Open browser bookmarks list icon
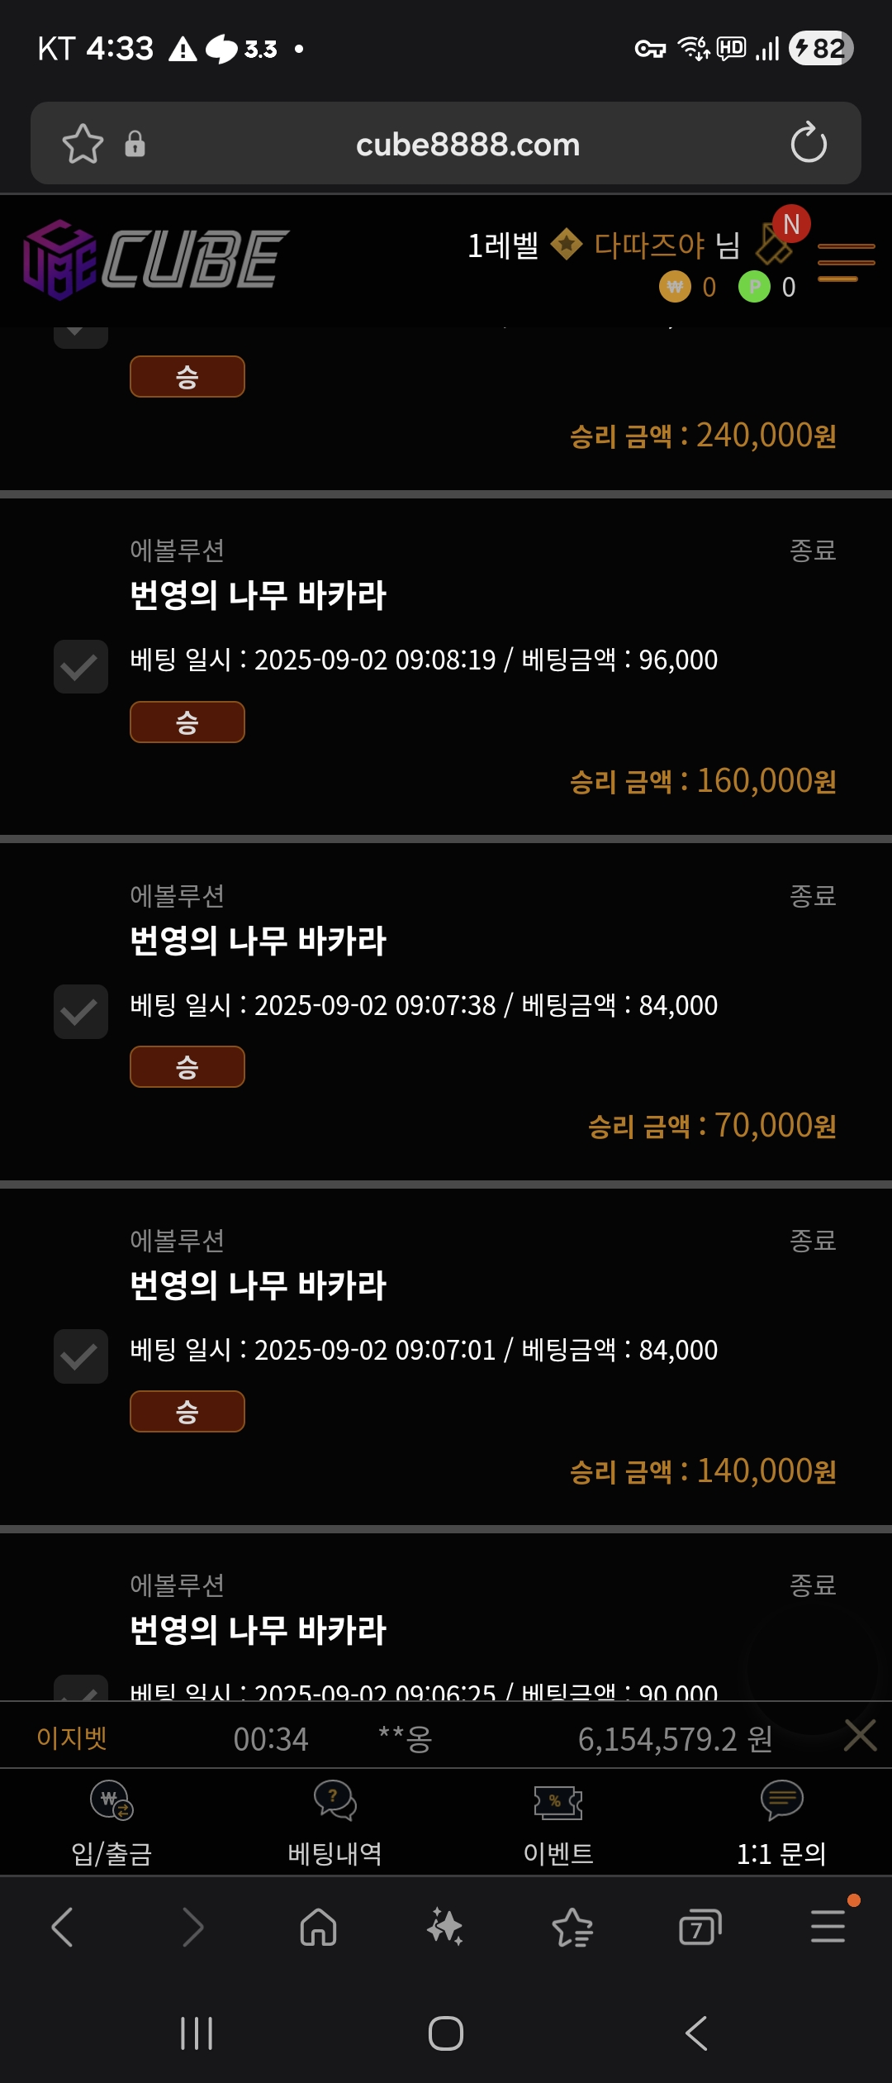 pos(572,1928)
